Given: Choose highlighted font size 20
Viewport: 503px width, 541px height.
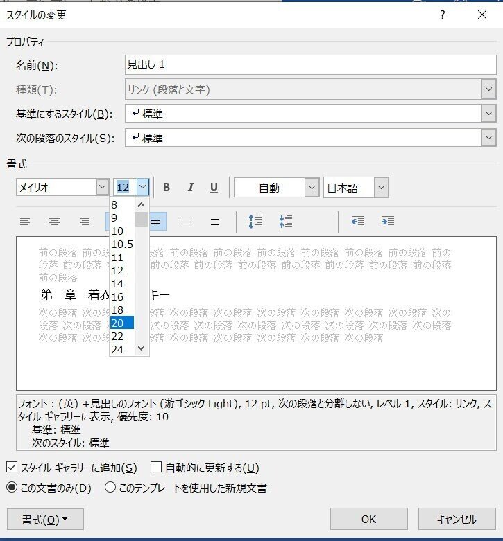Looking at the screenshot, I should tap(122, 323).
